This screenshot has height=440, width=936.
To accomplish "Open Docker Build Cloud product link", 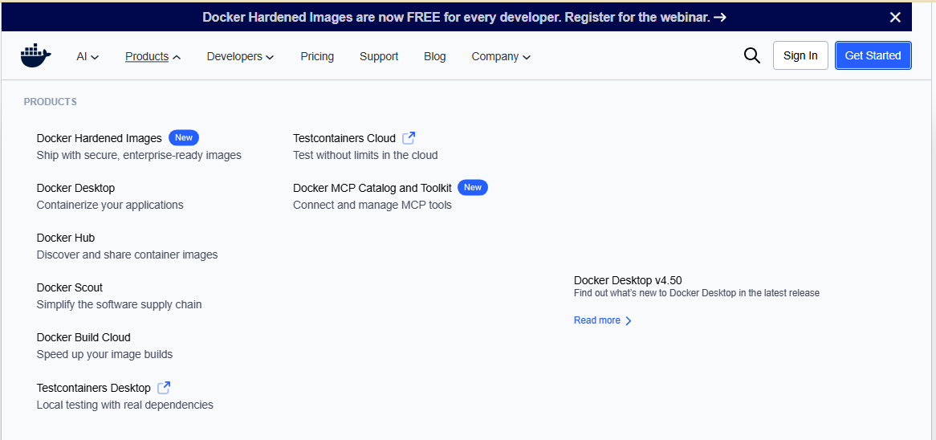I will click(83, 337).
